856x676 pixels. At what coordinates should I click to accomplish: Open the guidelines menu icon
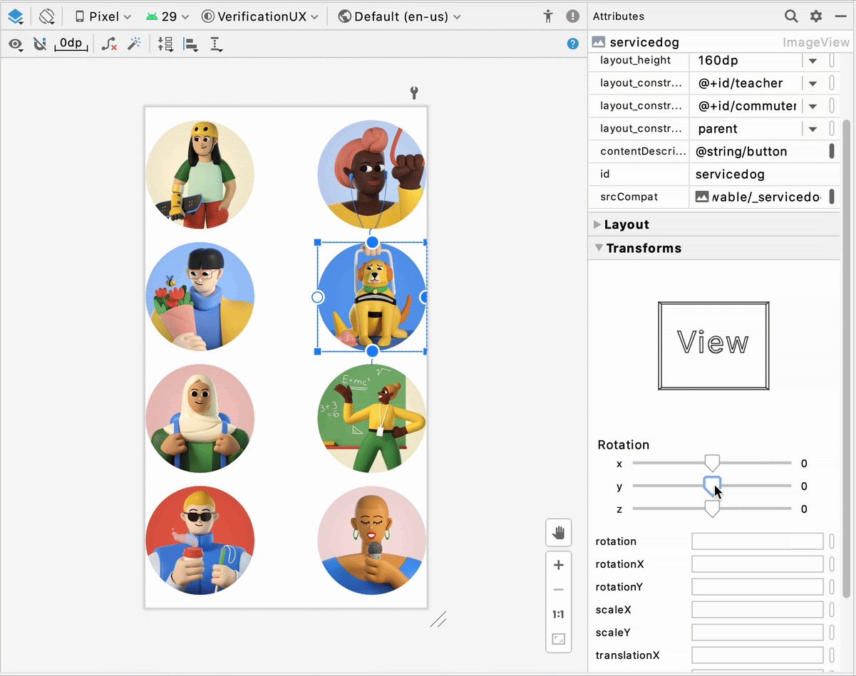coord(216,45)
